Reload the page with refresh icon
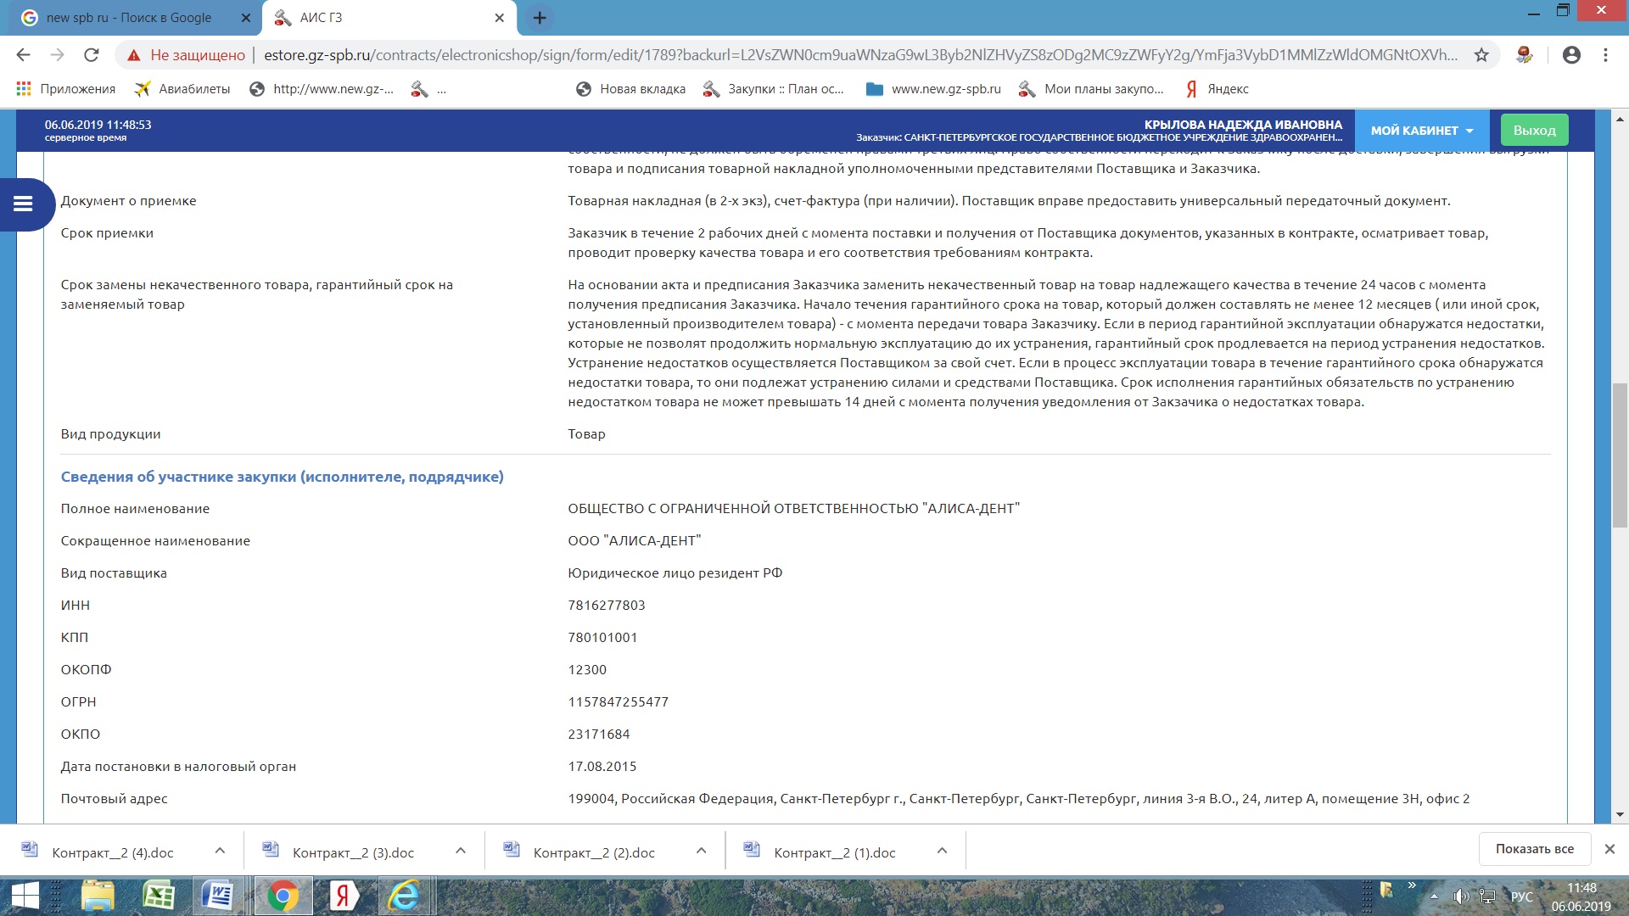1629x916 pixels. point(91,55)
